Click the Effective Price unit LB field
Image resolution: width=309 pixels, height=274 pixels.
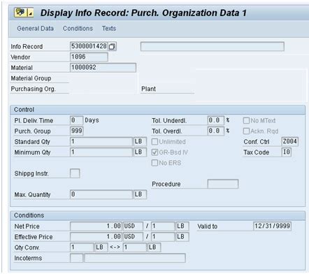coord(182,237)
